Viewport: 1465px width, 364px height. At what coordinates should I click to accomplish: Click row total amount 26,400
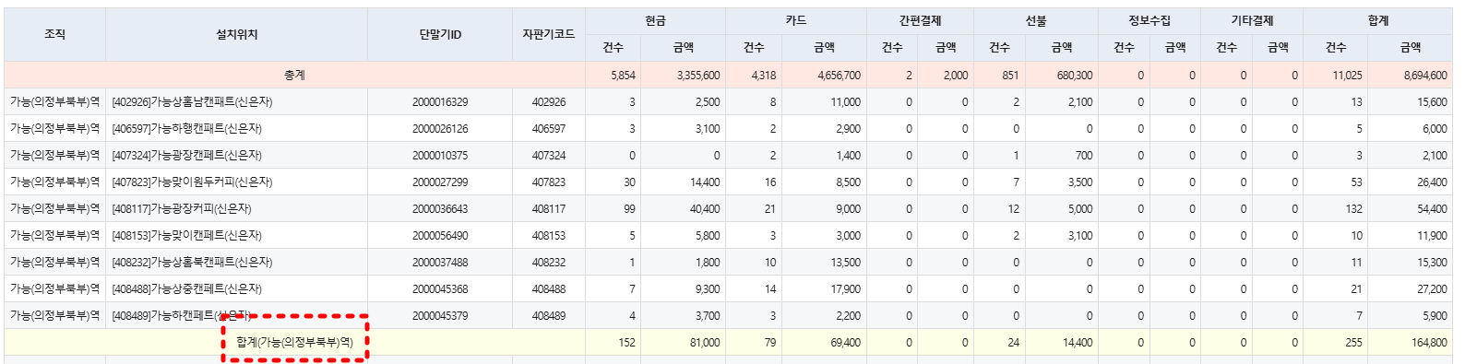coord(1432,182)
